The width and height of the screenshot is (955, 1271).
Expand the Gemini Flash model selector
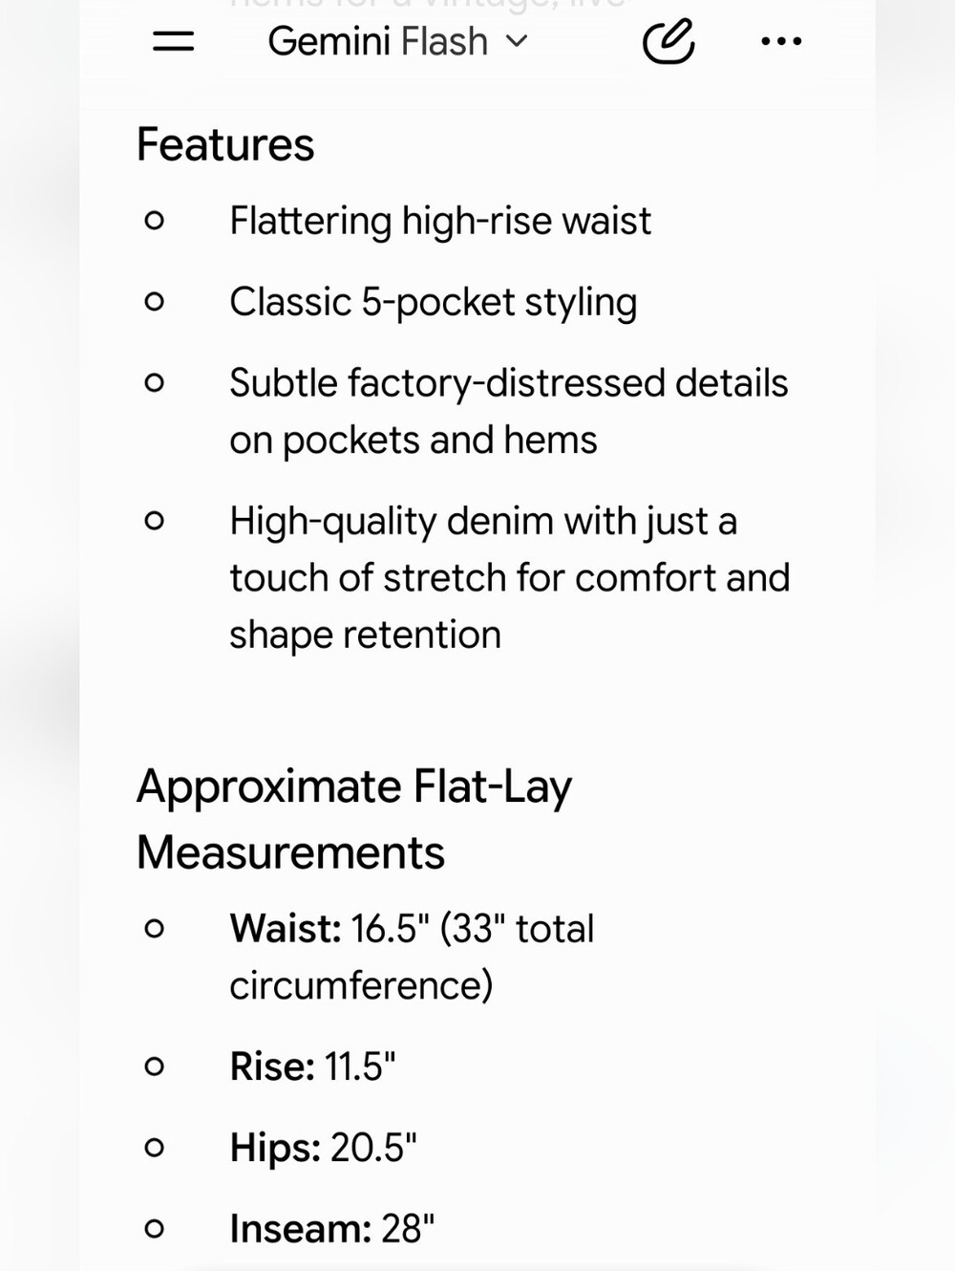coord(397,41)
